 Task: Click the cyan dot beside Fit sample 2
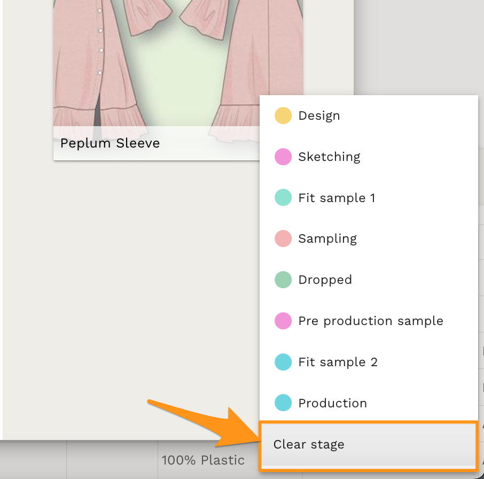(x=283, y=362)
